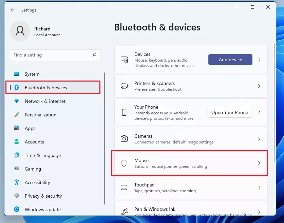Click the touchpad icon
Viewport: 284px width, 223px height.
tap(124, 187)
